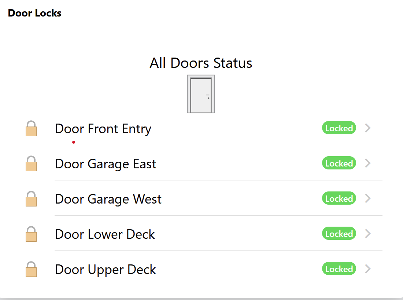Click the Locked badge for Door Upper Deck
This screenshot has width=403, height=300.
[339, 269]
